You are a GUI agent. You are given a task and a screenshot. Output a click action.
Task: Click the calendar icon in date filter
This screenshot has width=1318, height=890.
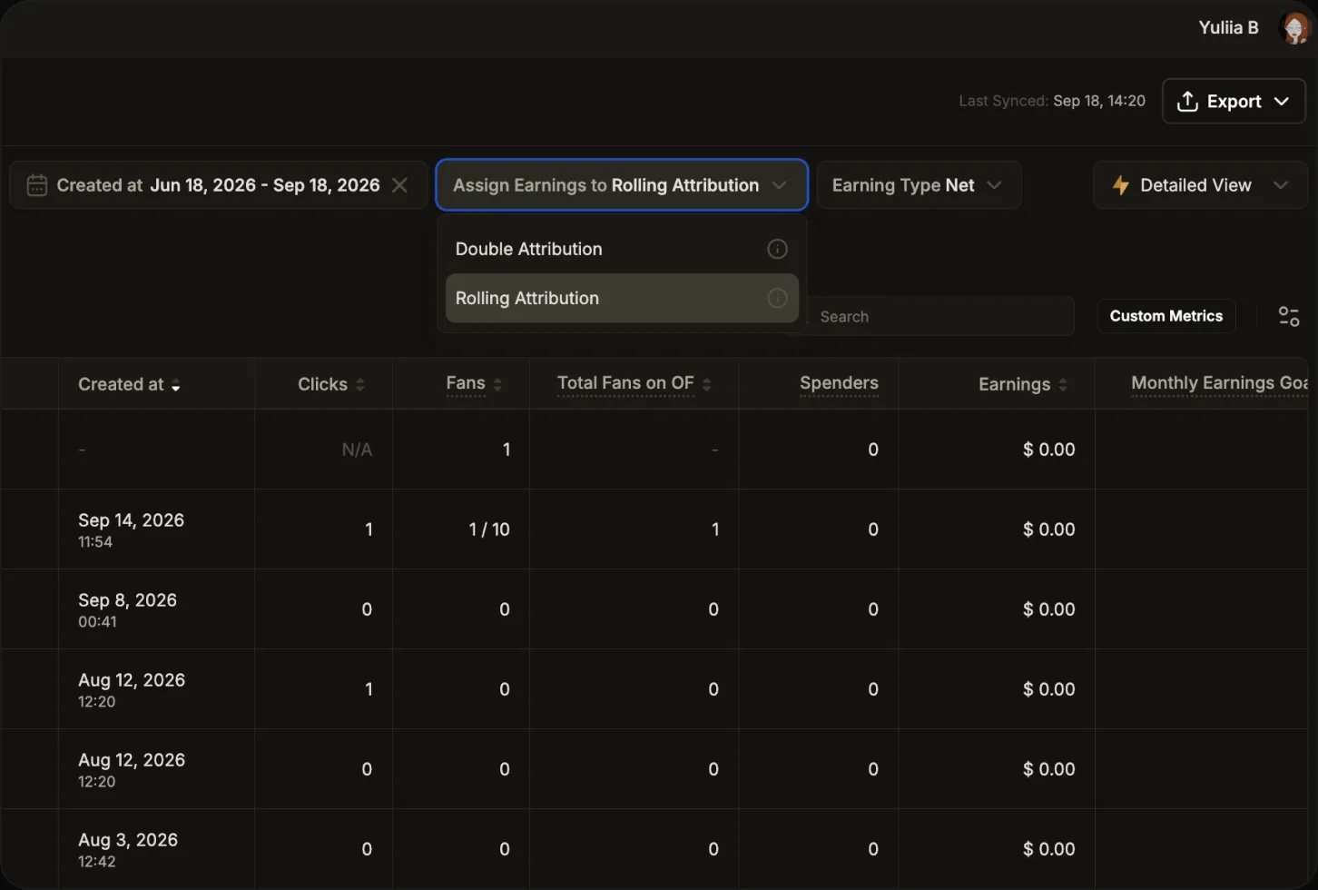(x=37, y=185)
